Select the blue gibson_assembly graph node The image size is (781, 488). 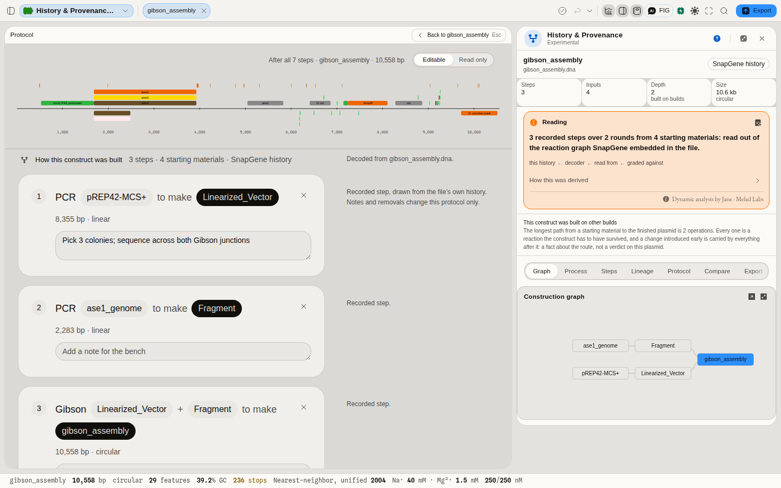[x=725, y=359]
